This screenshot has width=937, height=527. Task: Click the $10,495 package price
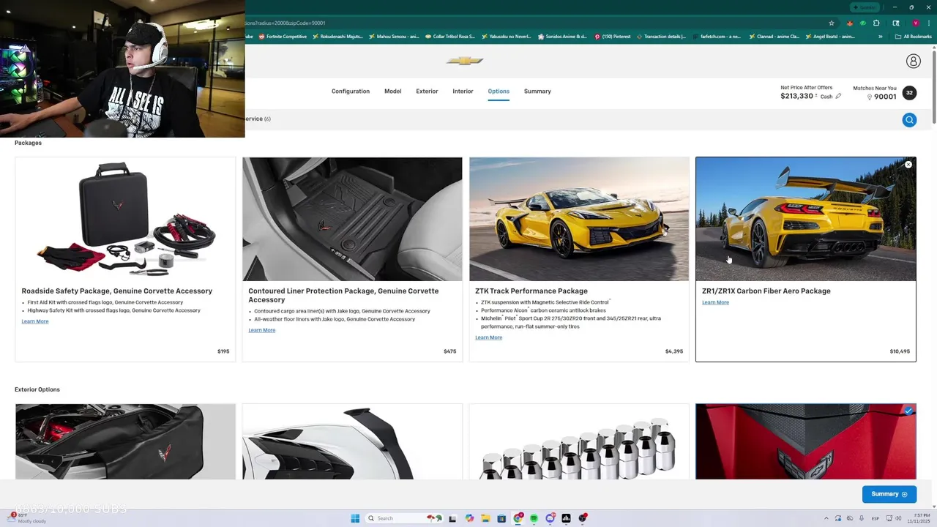click(900, 351)
